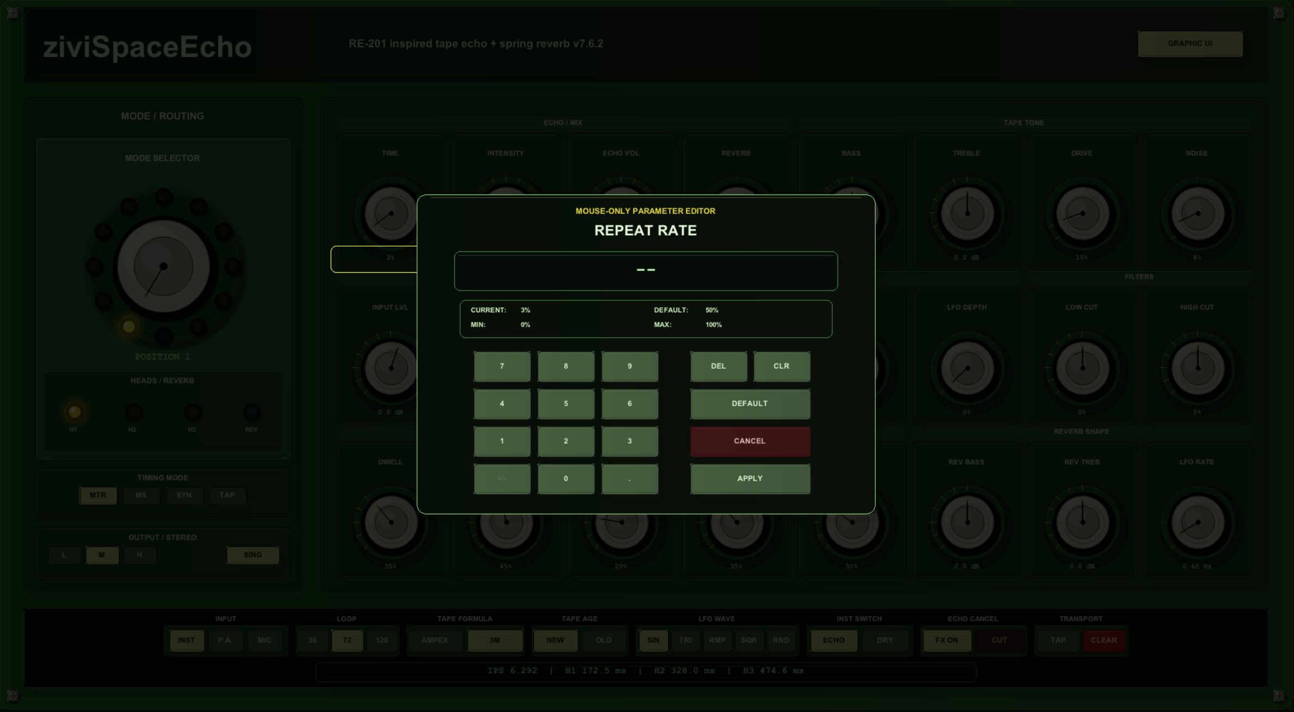Select INST input type

(186, 640)
